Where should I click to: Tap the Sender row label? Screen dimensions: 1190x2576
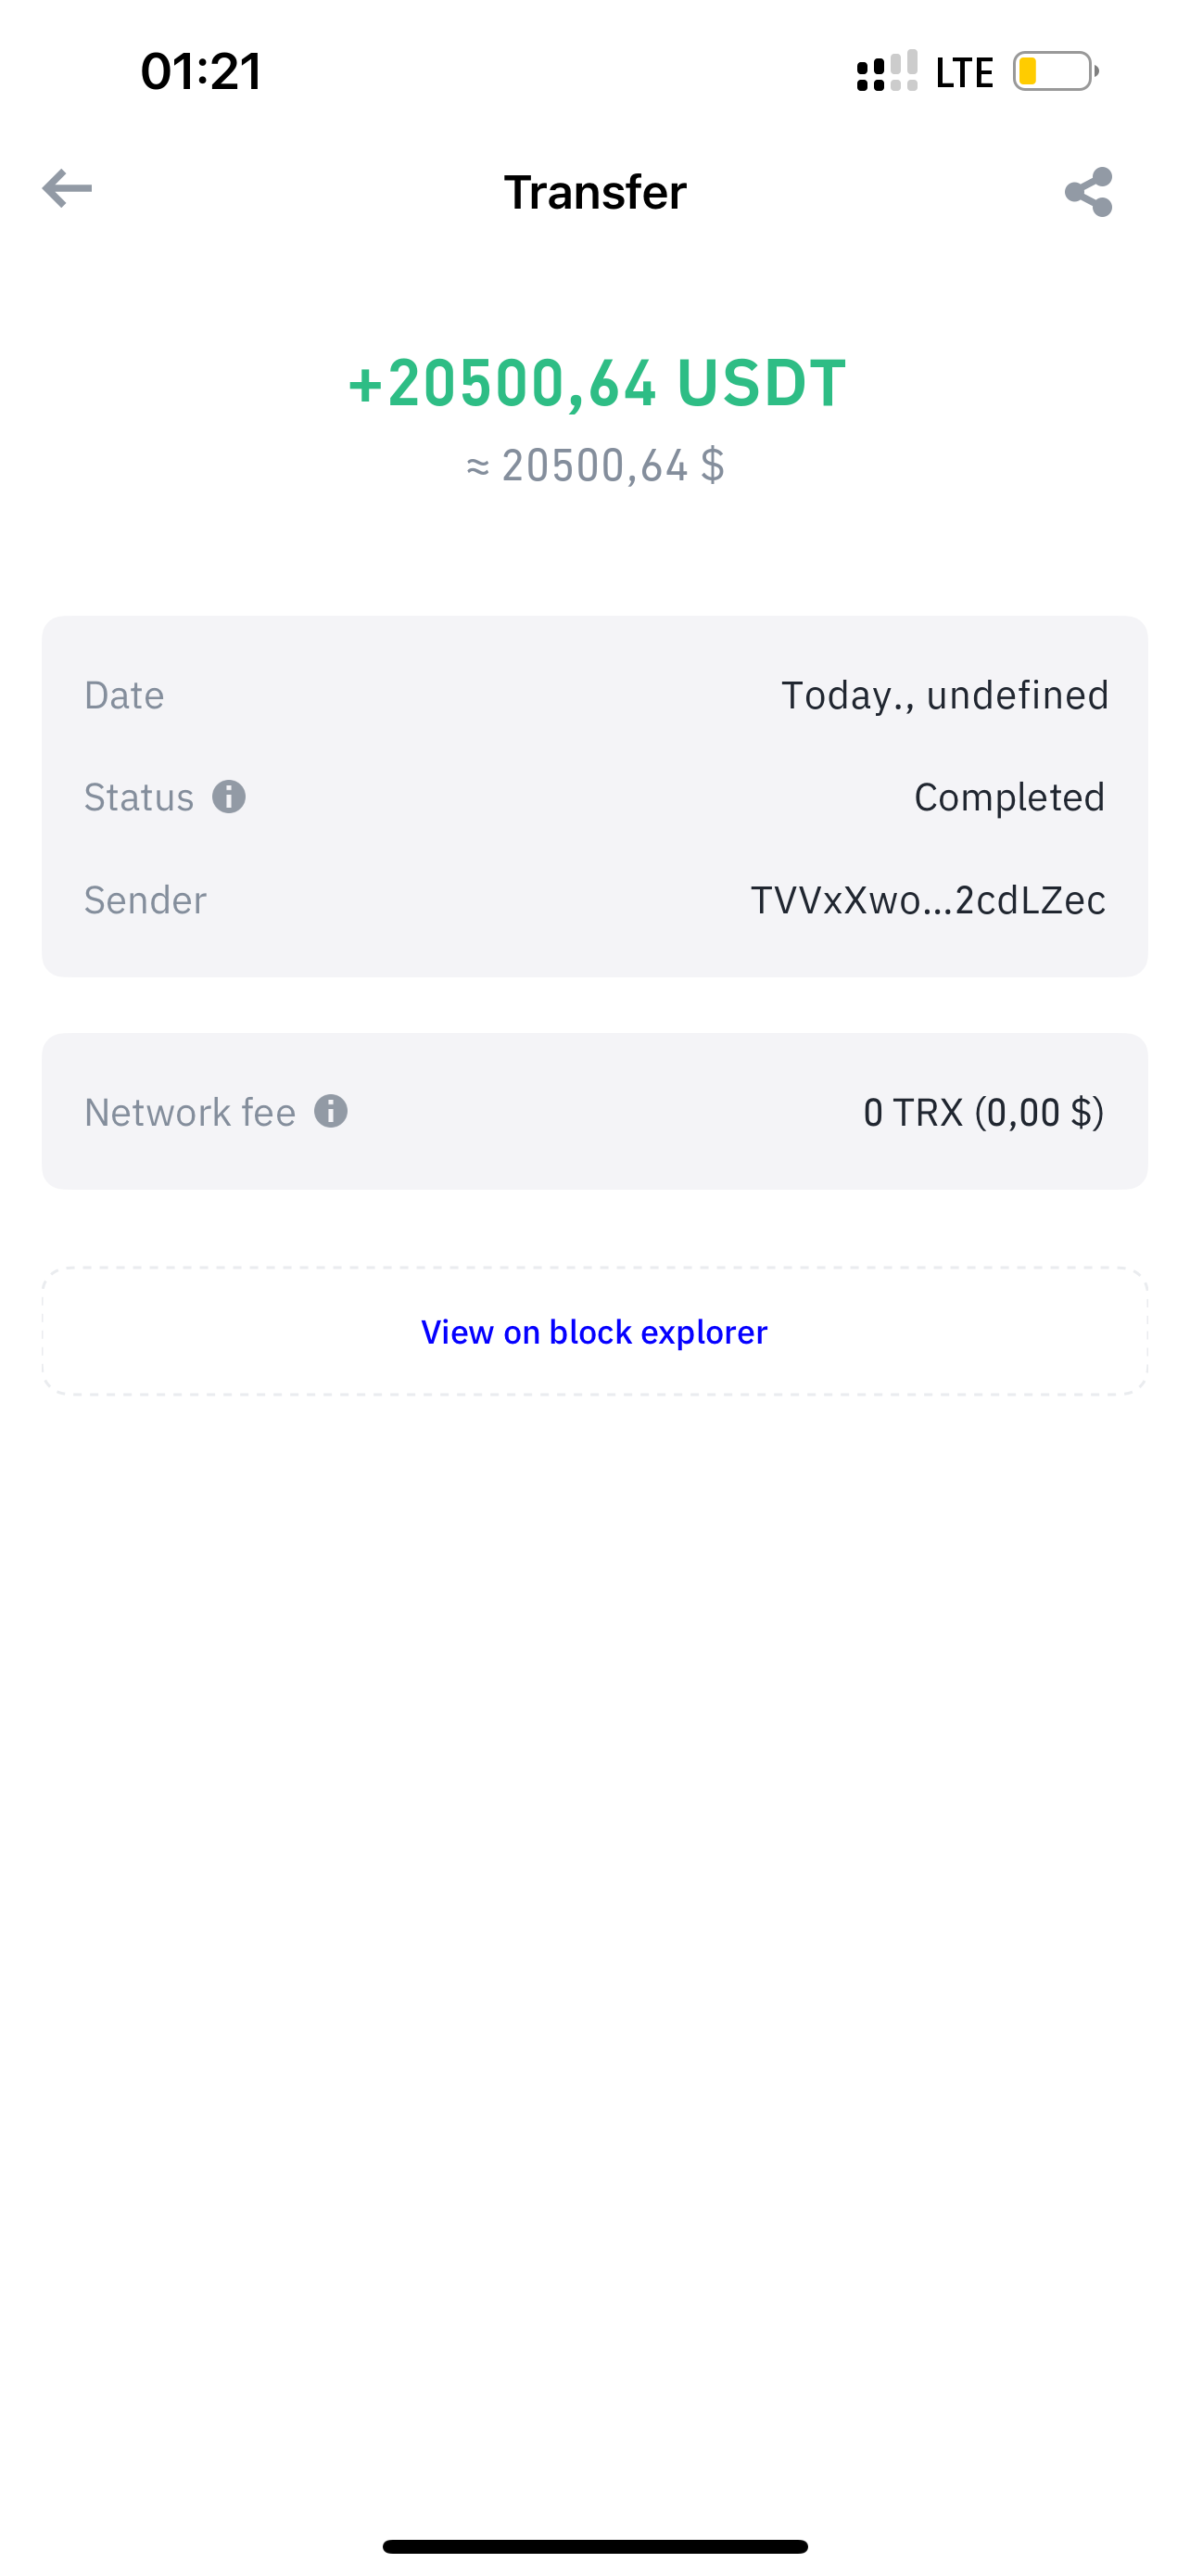coord(145,900)
